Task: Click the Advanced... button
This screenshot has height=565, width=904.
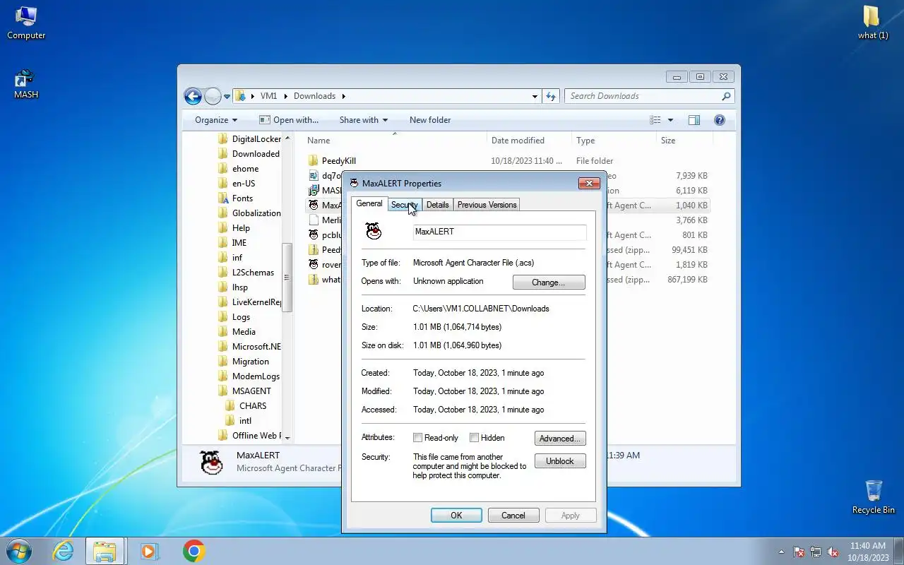Action: tap(560, 439)
